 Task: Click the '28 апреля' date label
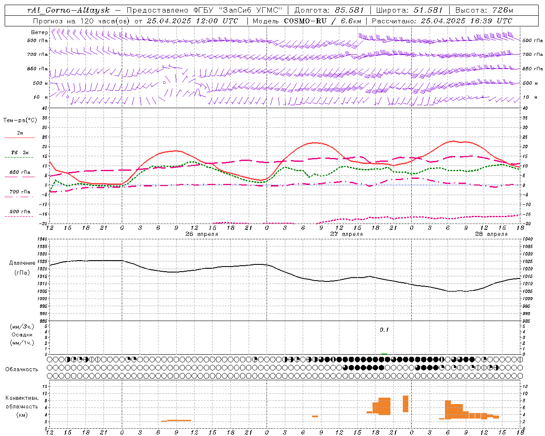[491, 234]
